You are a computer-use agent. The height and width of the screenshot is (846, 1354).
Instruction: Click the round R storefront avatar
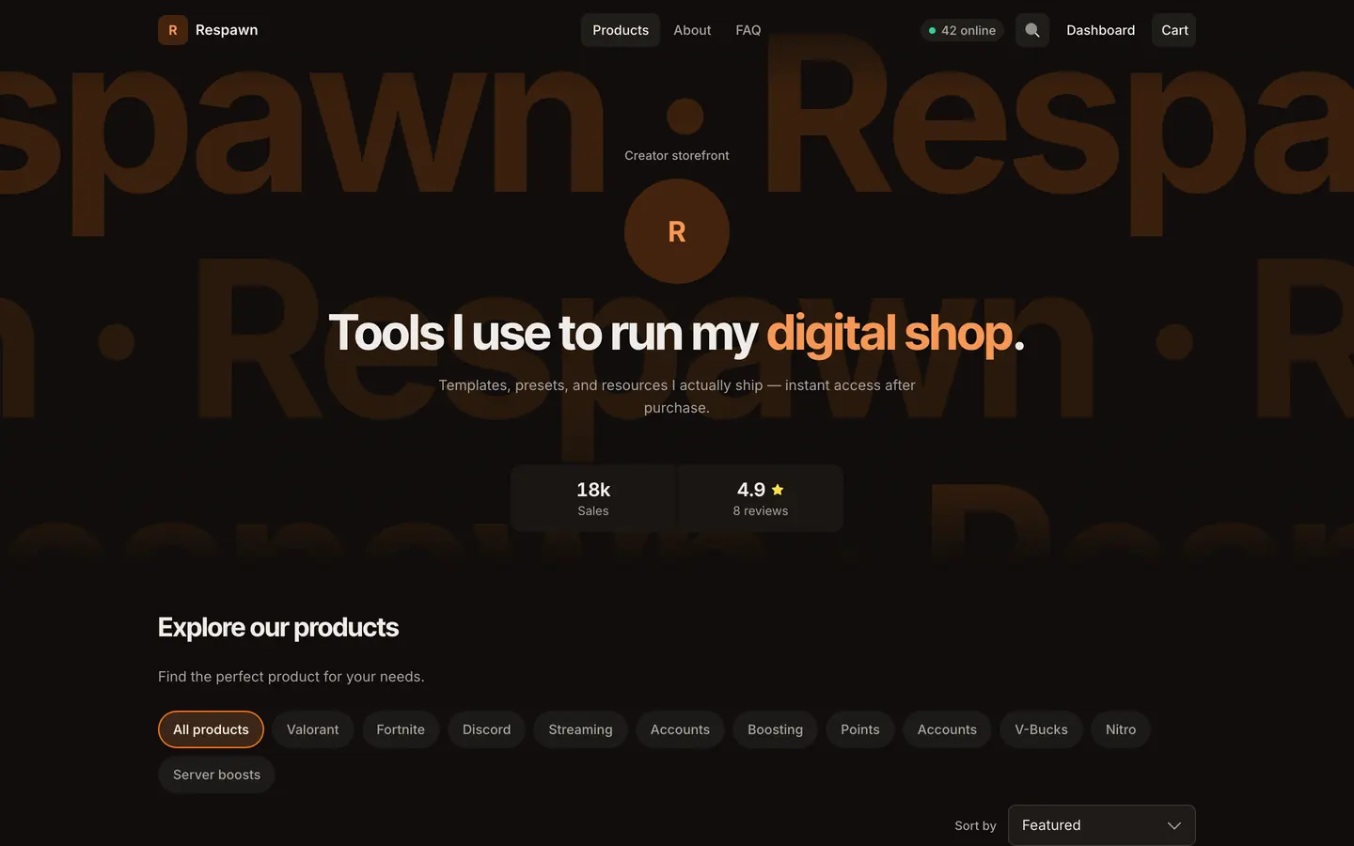[677, 231]
